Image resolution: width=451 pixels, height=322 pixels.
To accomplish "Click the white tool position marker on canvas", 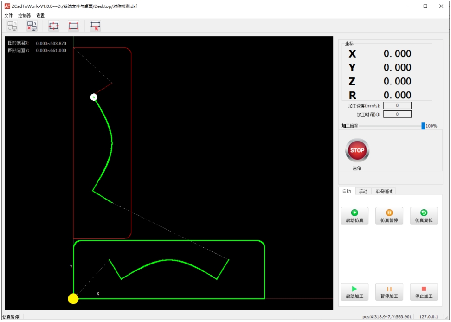I will (x=93, y=97).
